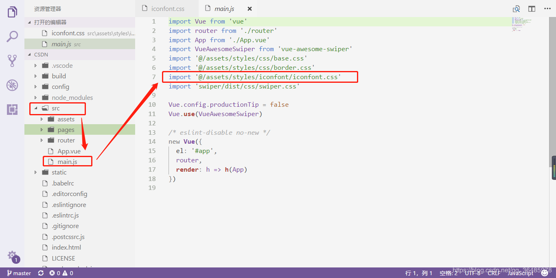
Task: Expand the static folder
Action: pos(80,172)
